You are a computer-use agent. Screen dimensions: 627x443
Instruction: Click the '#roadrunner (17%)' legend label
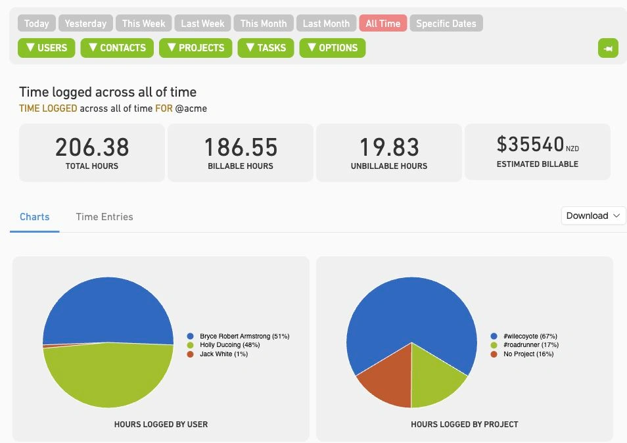531,345
